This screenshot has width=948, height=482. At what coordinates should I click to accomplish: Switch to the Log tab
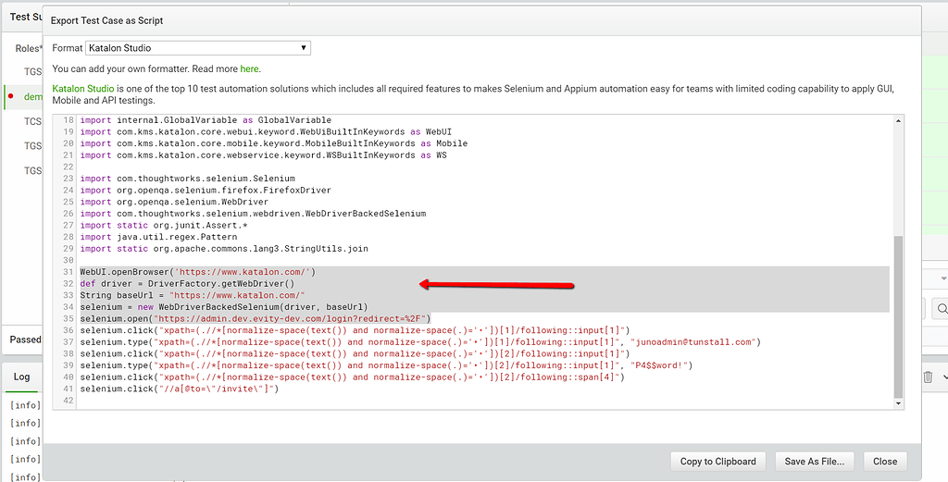pyautogui.click(x=21, y=377)
